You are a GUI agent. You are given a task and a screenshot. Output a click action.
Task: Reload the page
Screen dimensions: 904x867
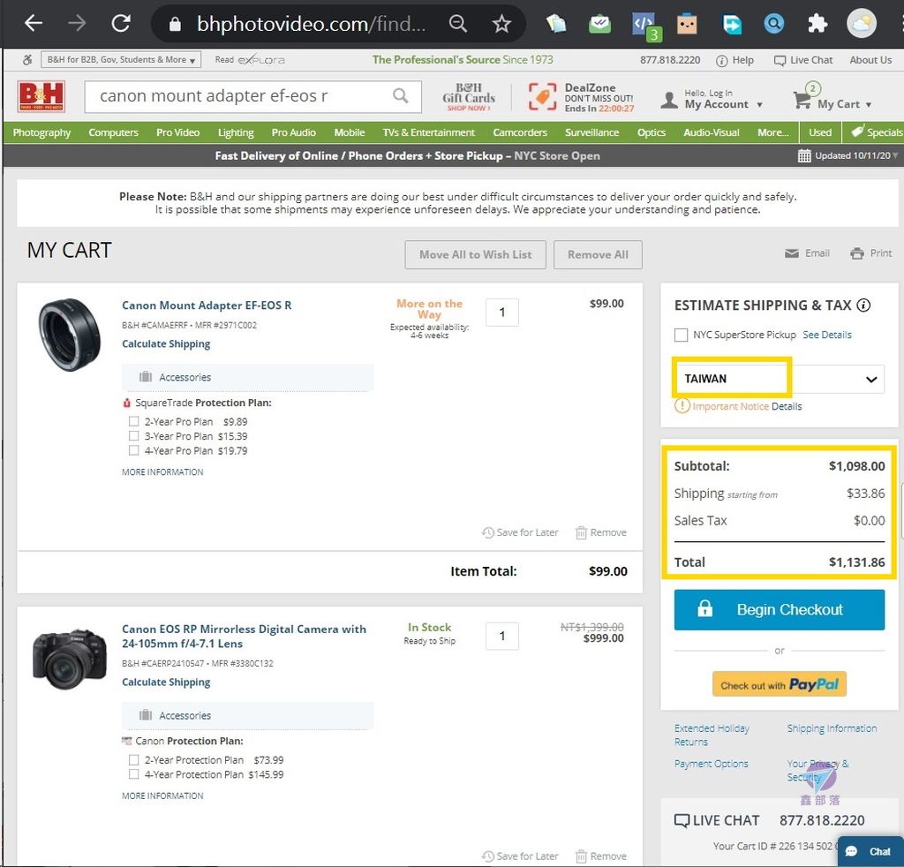121,23
